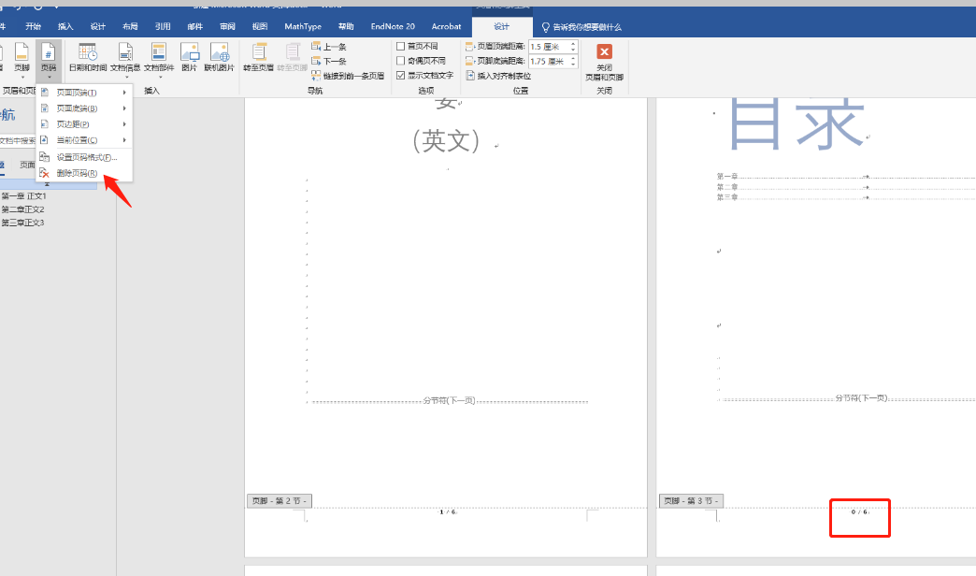Switch to the 引用 (References) tab
Image resolution: width=976 pixels, height=576 pixels.
coord(163,26)
